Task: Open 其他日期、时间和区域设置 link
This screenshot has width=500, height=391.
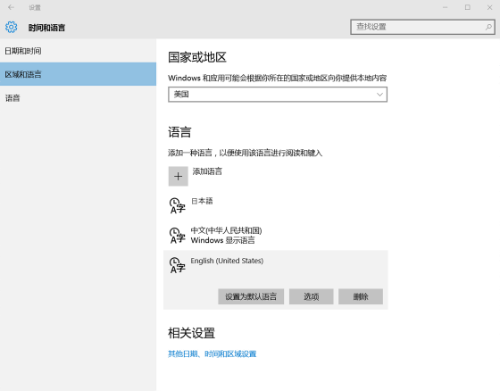Action: 212,354
